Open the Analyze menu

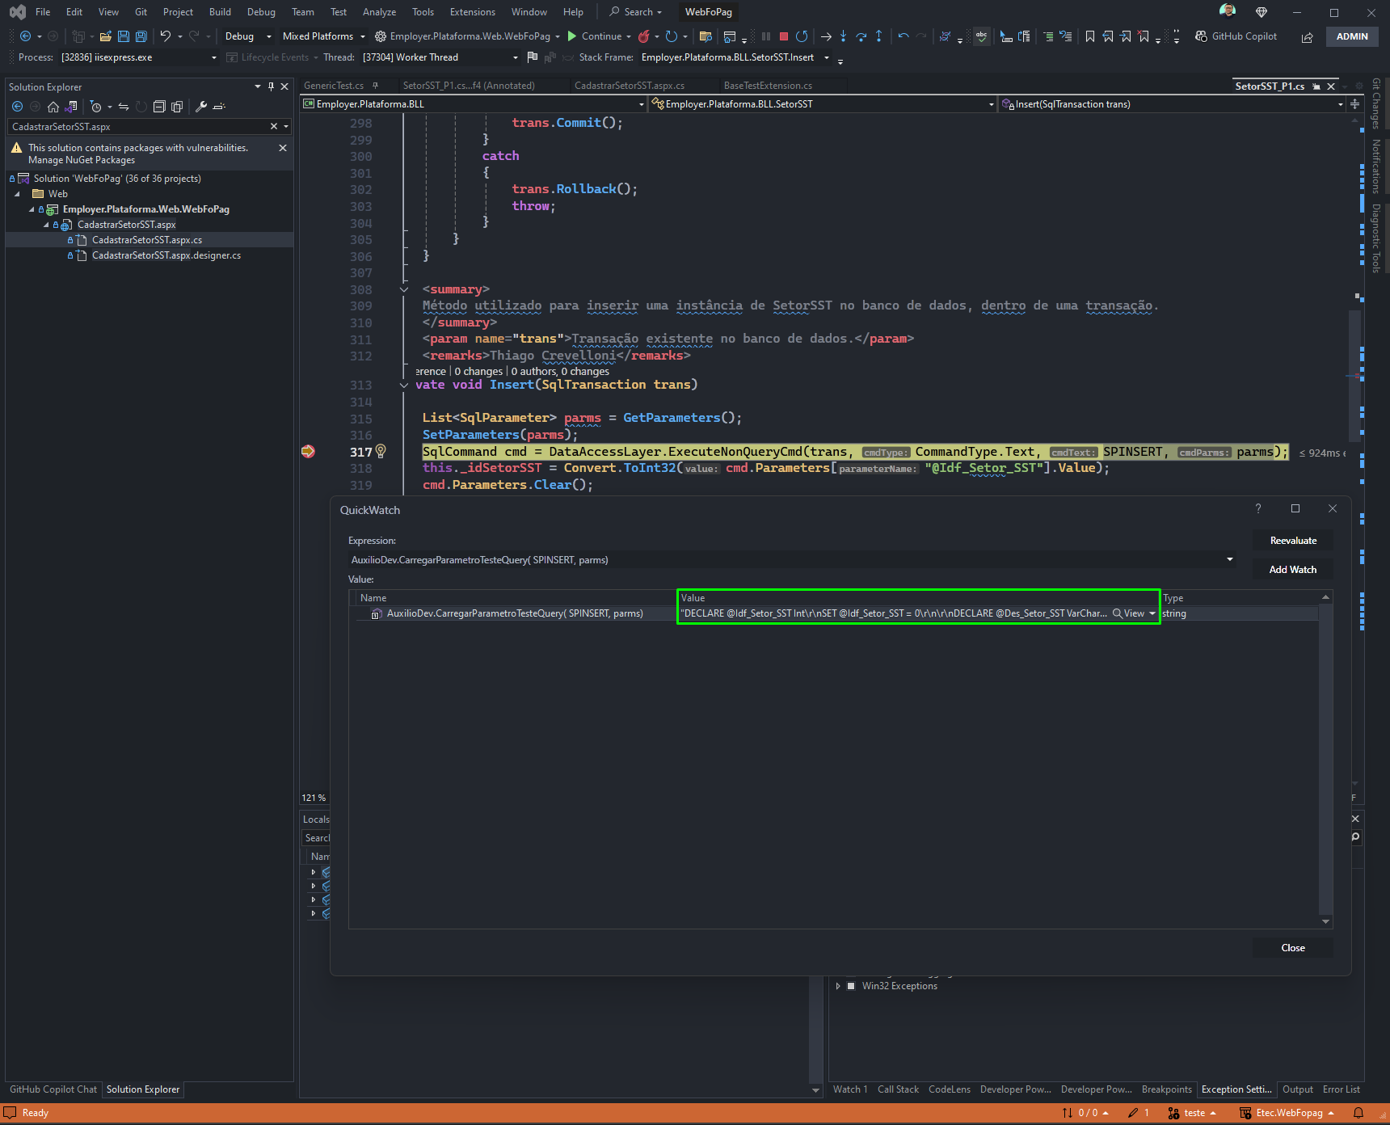(x=379, y=12)
